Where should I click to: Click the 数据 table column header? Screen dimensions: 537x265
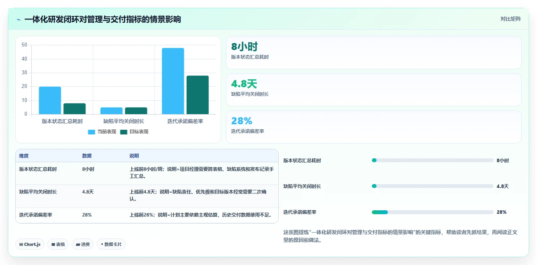point(87,156)
